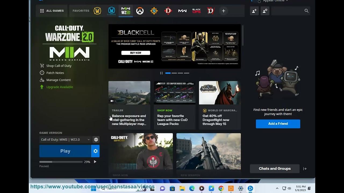Click the green Upgrade Available link
344x193 pixels.
click(x=56, y=87)
